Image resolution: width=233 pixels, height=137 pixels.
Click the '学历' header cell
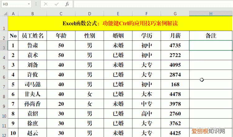pyautogui.click(x=147, y=36)
